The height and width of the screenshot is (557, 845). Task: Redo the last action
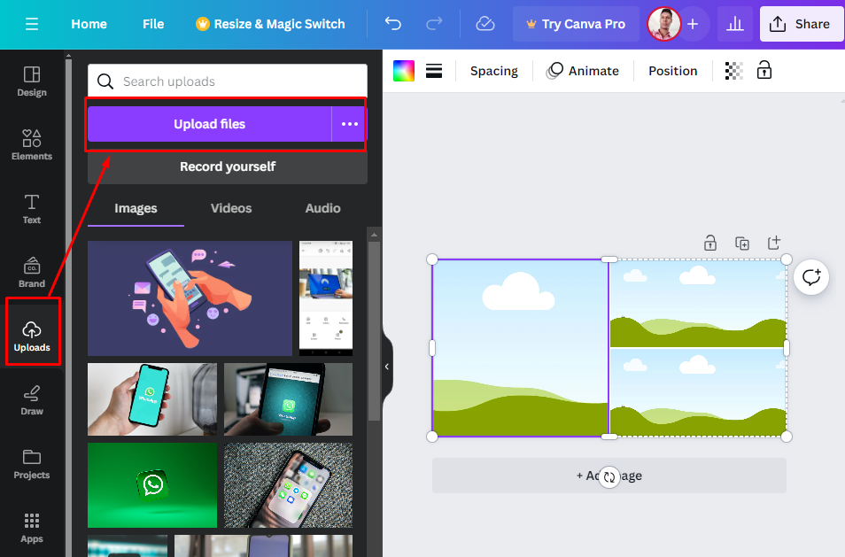tap(434, 24)
